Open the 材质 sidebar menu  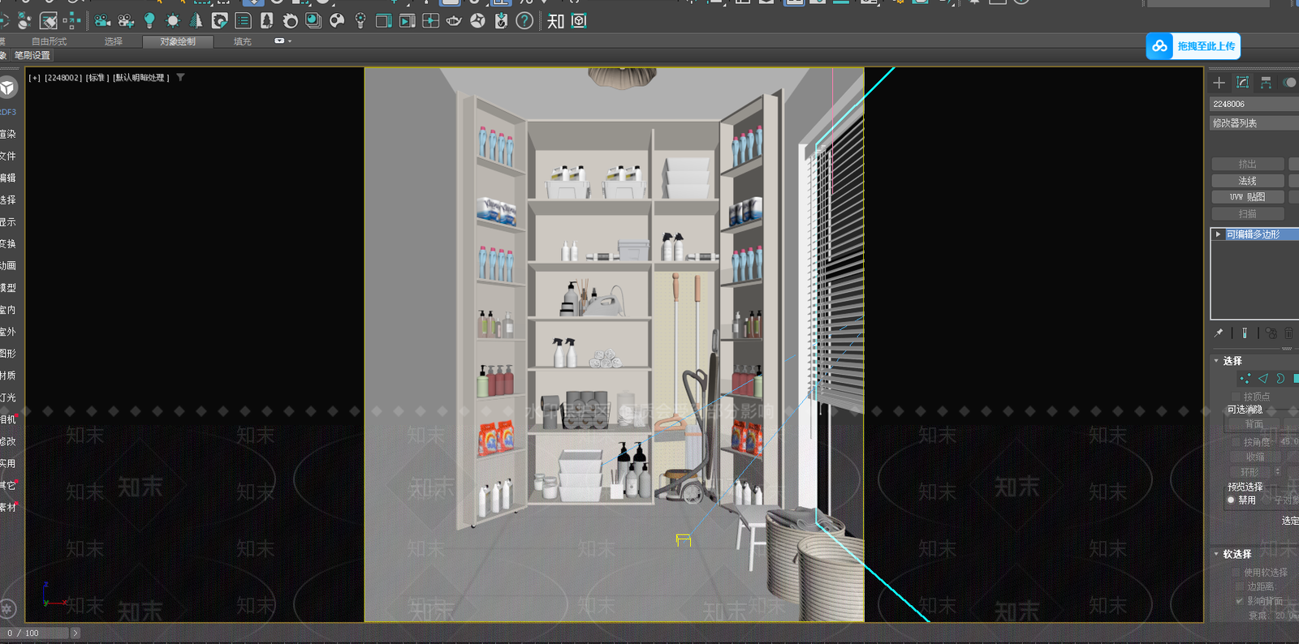[x=7, y=376]
